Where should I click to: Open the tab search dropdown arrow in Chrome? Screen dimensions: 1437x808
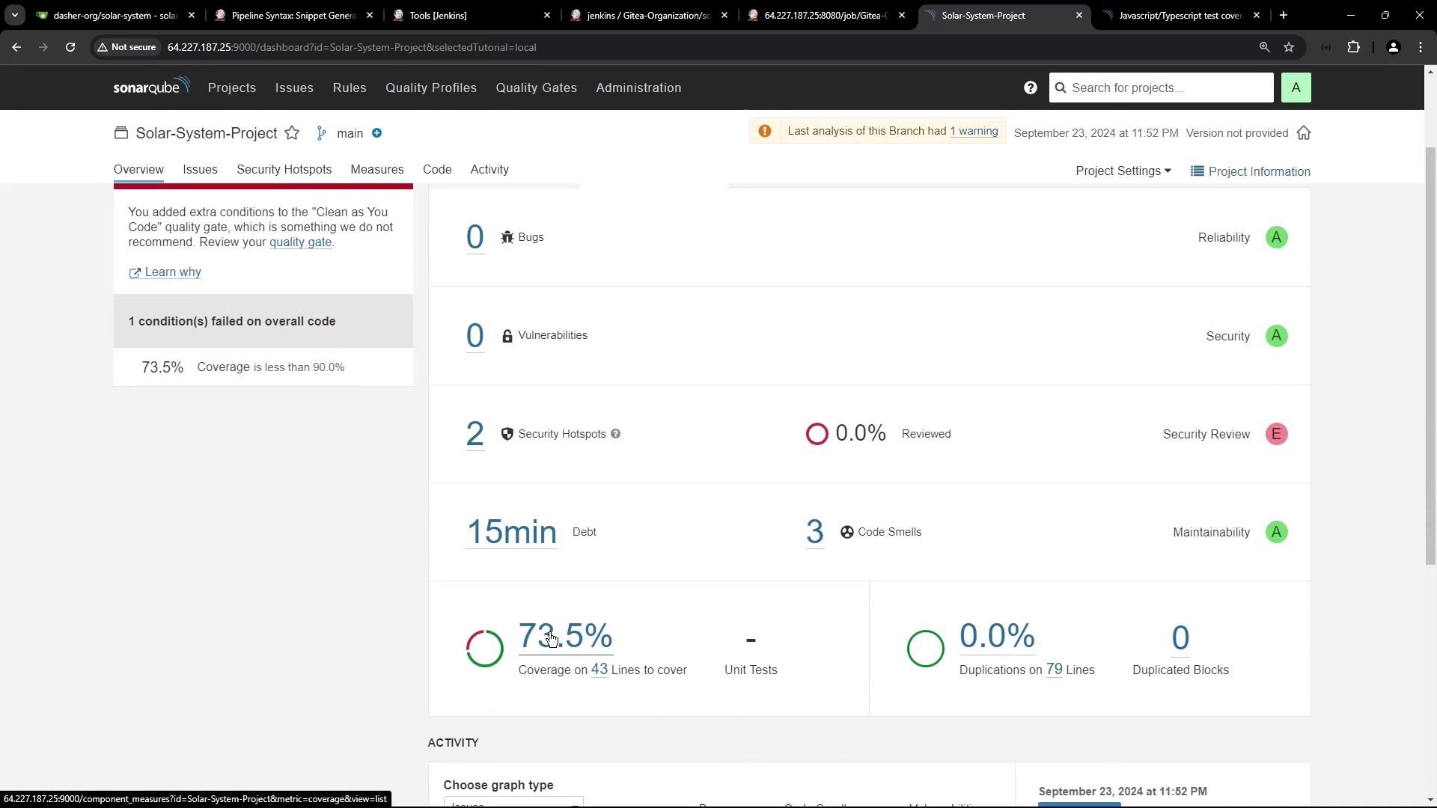[14, 15]
